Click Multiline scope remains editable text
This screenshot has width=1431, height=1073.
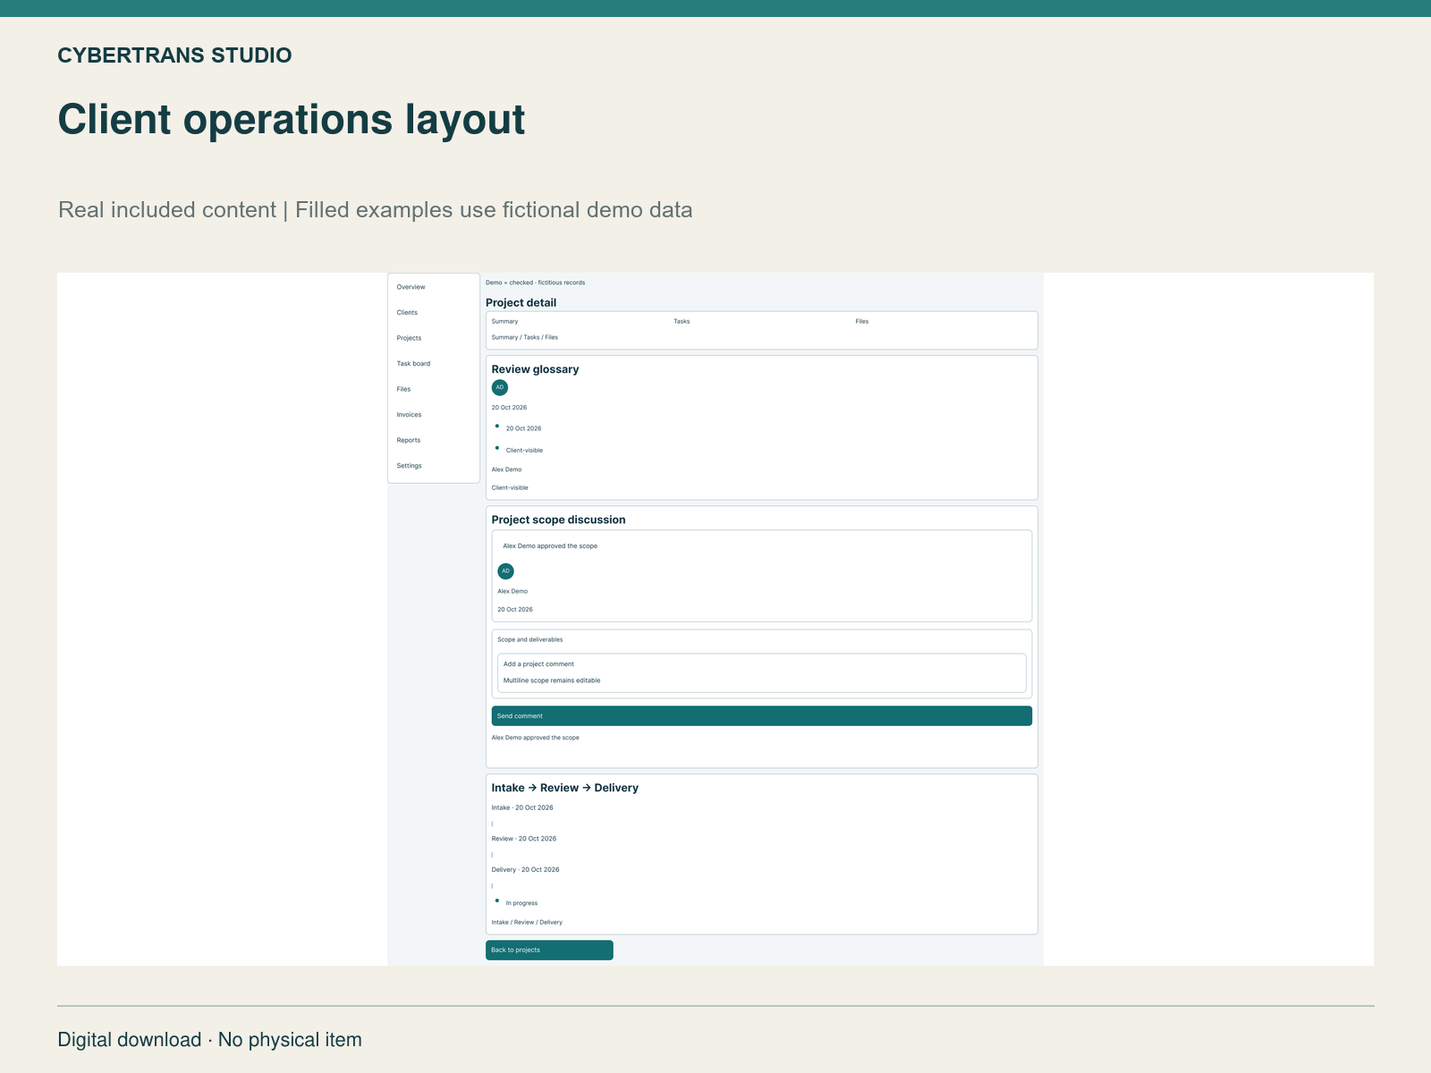coord(552,680)
